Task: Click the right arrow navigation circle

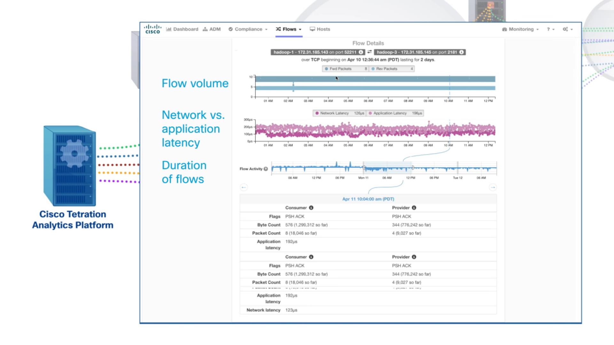Action: 493,187
